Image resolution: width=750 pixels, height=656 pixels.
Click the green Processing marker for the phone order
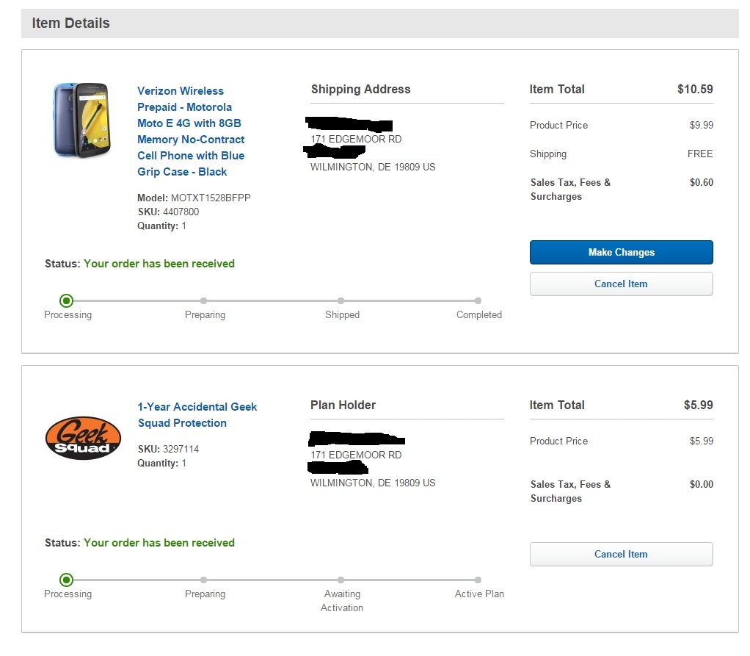(67, 300)
